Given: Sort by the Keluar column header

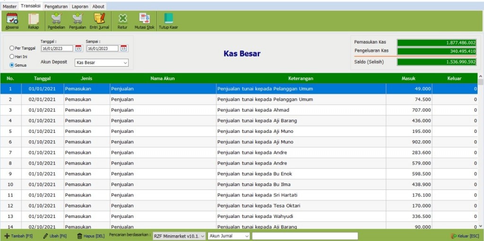Looking at the screenshot, I should pos(454,78).
